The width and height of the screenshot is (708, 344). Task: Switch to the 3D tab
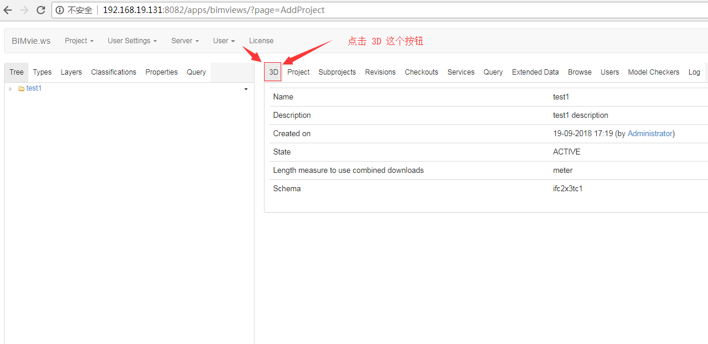pos(273,72)
